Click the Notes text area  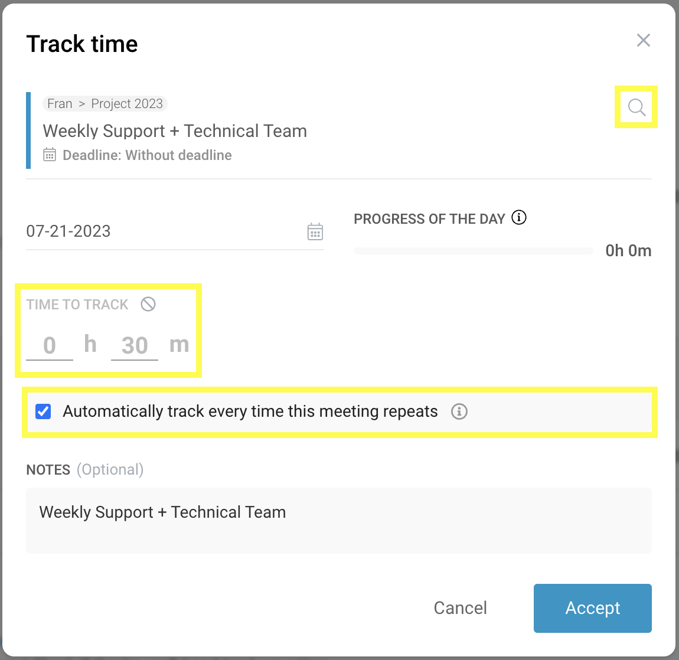(x=338, y=520)
